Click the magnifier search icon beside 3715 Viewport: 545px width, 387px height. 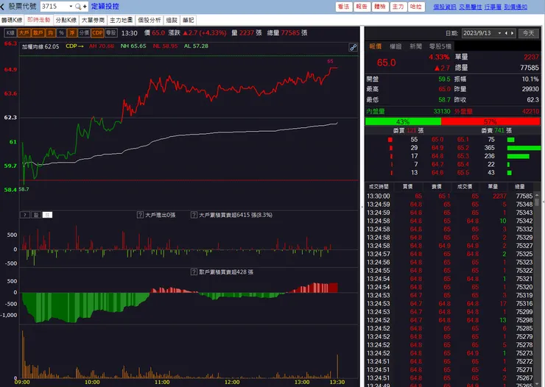pos(78,7)
